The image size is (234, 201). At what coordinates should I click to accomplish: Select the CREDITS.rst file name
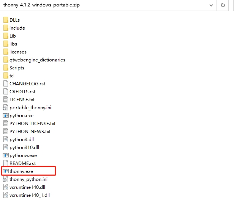tap(22, 92)
